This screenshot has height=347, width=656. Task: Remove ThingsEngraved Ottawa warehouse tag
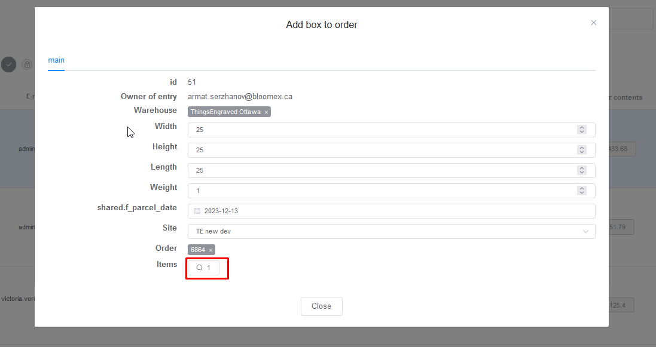[x=266, y=112]
